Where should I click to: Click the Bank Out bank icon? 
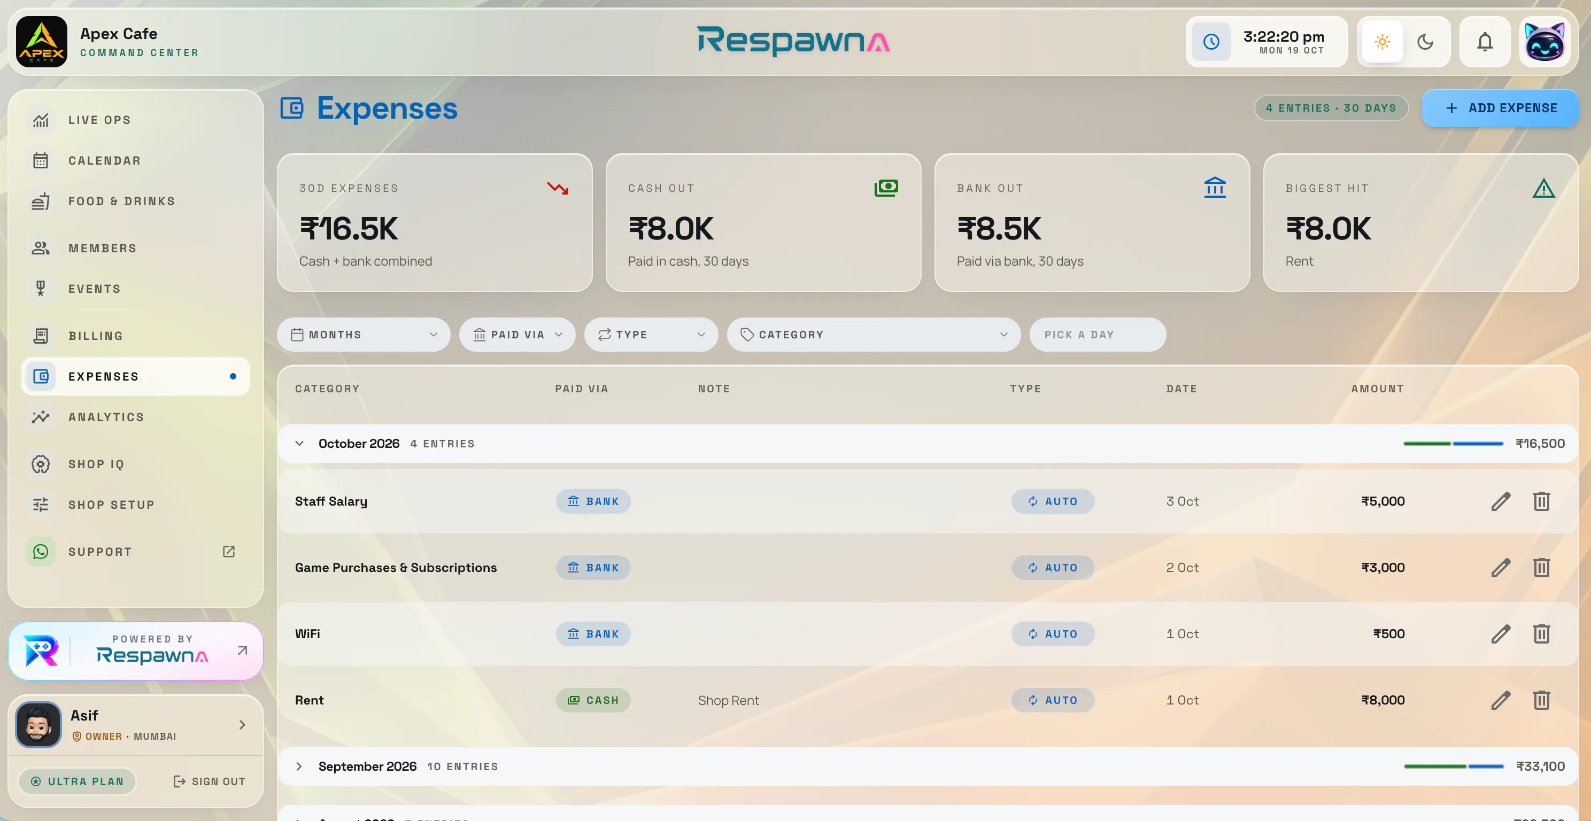1215,188
